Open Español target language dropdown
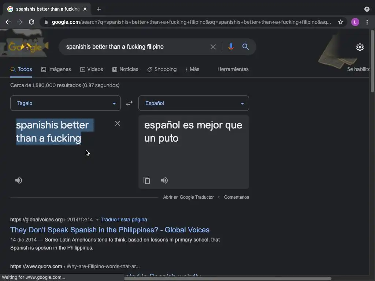 point(194,103)
